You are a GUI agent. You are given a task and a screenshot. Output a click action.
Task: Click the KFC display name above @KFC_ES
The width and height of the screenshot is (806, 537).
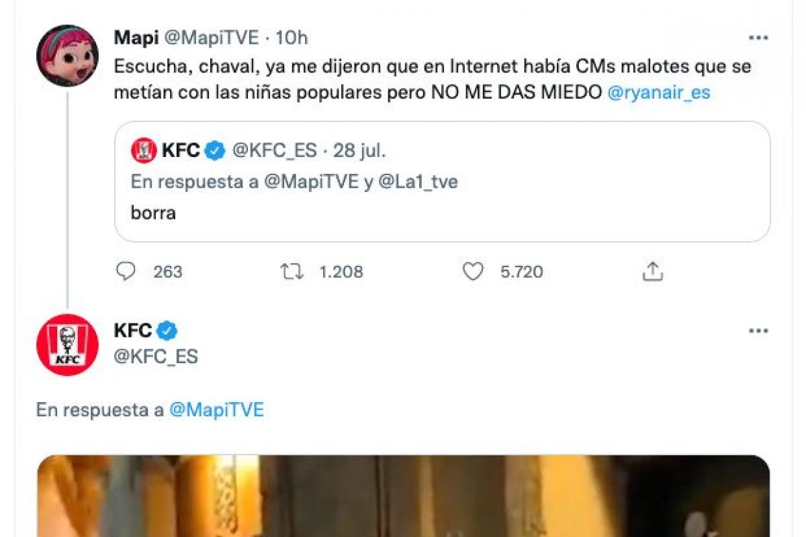(133, 331)
